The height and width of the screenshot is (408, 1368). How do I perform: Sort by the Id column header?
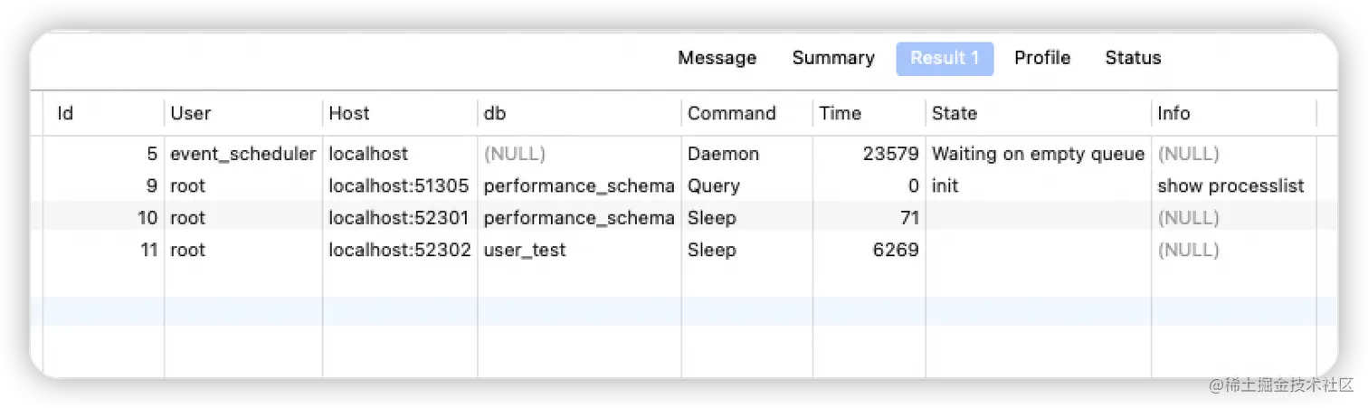point(104,113)
